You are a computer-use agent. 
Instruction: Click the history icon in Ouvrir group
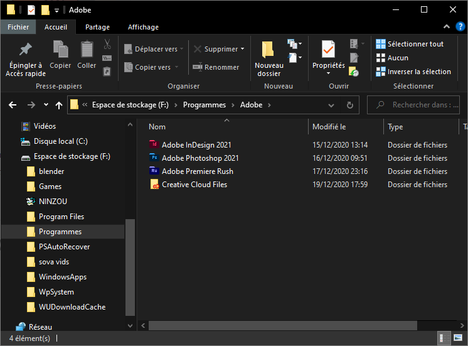[354, 72]
